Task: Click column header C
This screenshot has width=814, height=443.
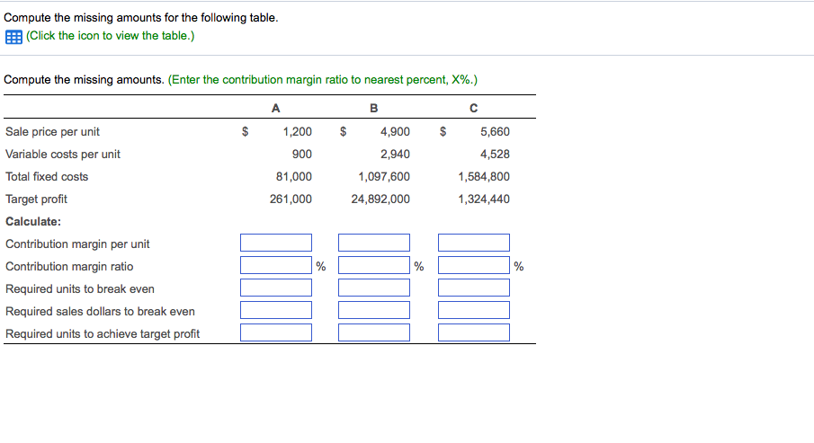Action: 473,108
